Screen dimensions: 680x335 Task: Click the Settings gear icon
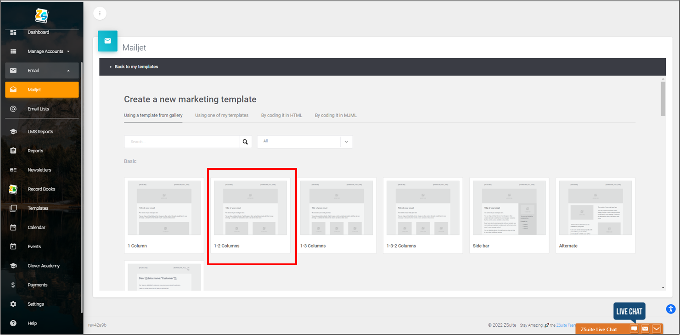[13, 304]
